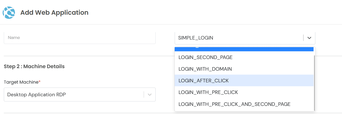Pick the LOGIN_AFTER_CLICK option
The image size is (342, 114).
[x=204, y=81]
